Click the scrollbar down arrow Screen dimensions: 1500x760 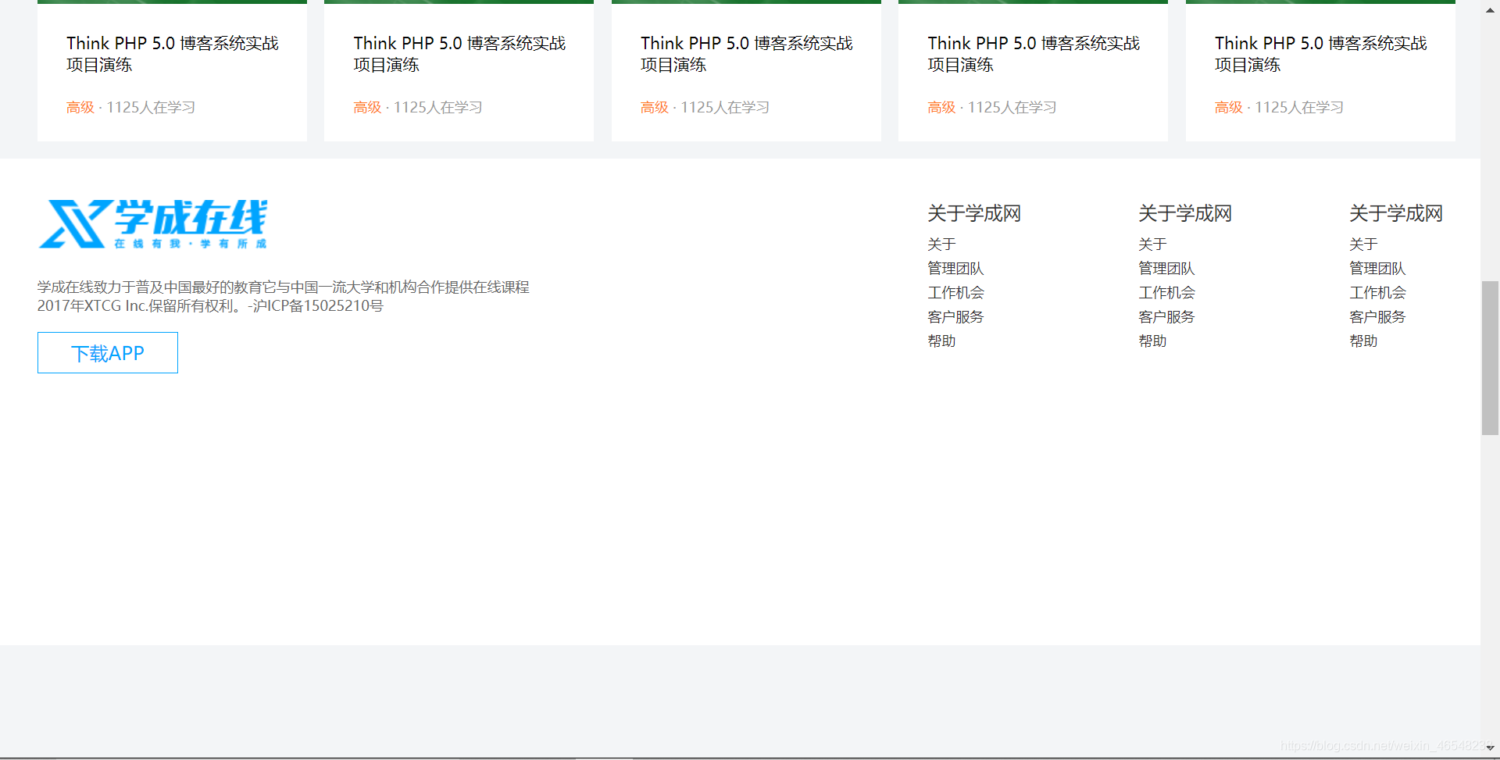coord(1490,748)
